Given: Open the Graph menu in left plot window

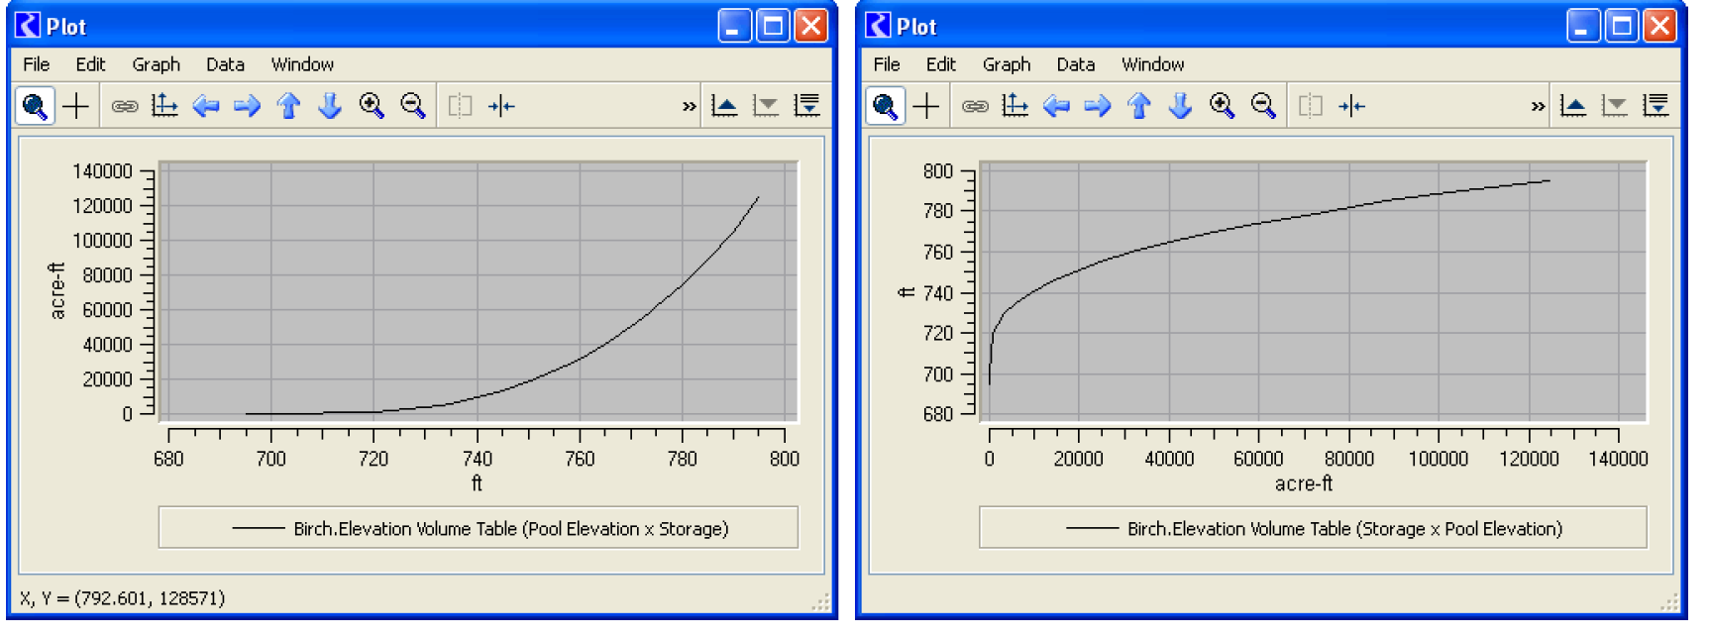Looking at the screenshot, I should pyautogui.click(x=156, y=64).
